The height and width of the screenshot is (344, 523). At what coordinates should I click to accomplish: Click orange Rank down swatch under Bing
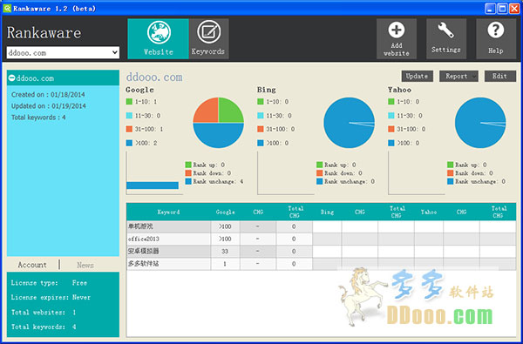click(320, 173)
